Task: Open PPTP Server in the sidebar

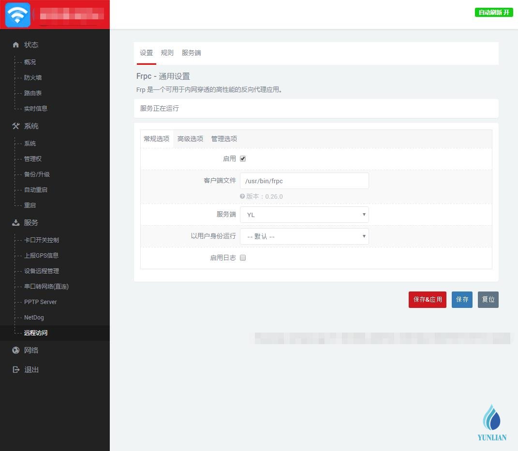Action: (41, 302)
